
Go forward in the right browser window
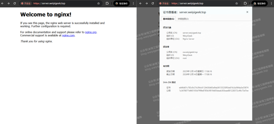point(146,3)
